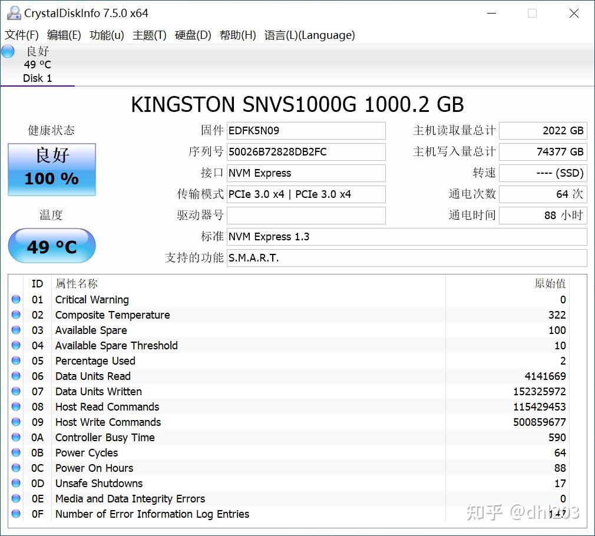Click status dot for Power On Hours row

[x=16, y=468]
